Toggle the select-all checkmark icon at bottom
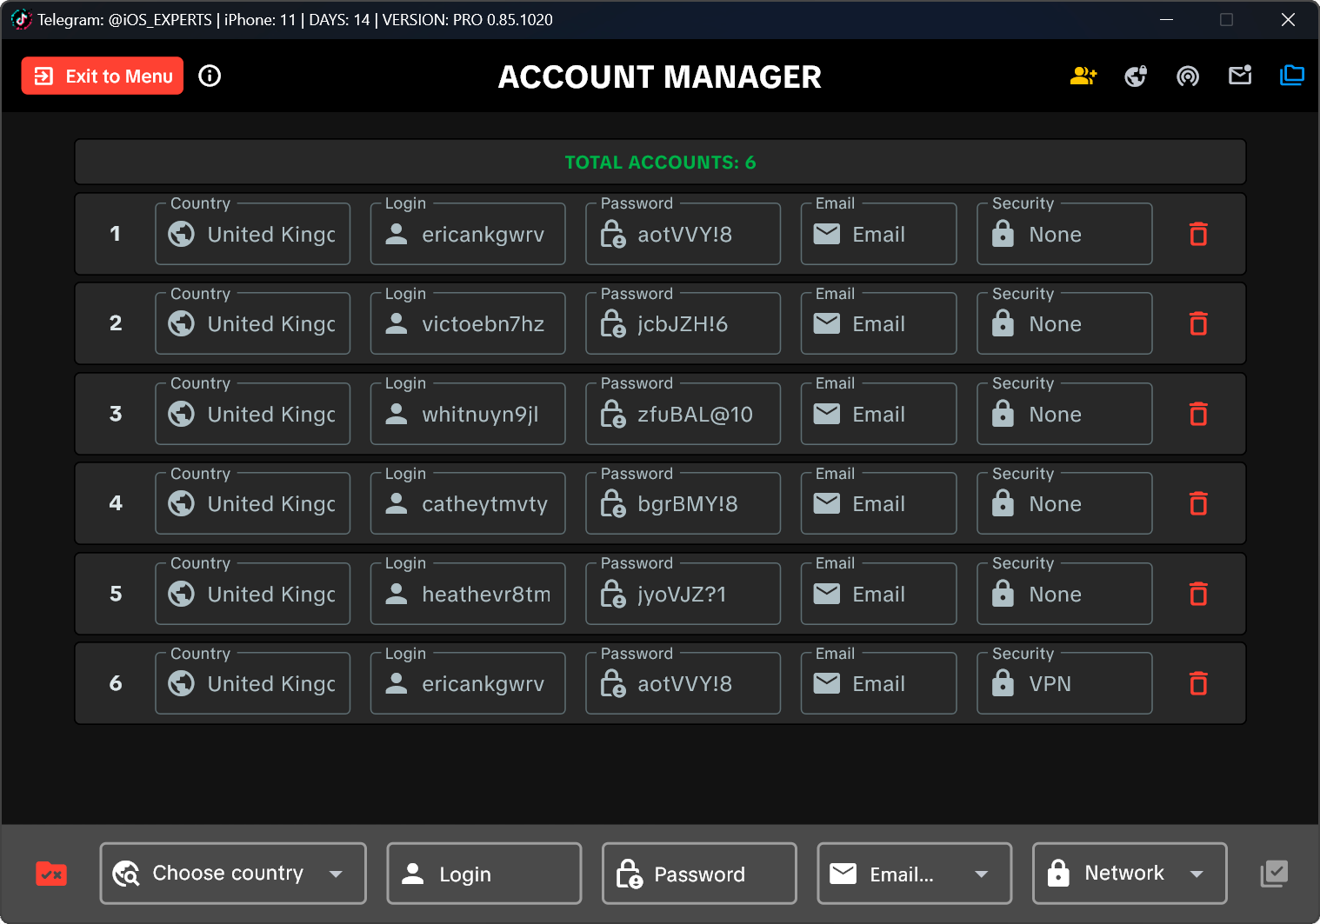The image size is (1320, 924). click(x=1274, y=874)
